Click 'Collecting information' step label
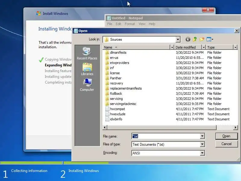Image resolution: width=241 pixels, height=181 pixels. click(29, 171)
